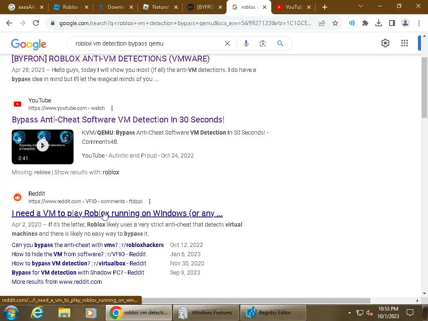Screen dimensions: 428x321
Task: Open How to bypass VM detection virtualbox link
Action: (79, 263)
